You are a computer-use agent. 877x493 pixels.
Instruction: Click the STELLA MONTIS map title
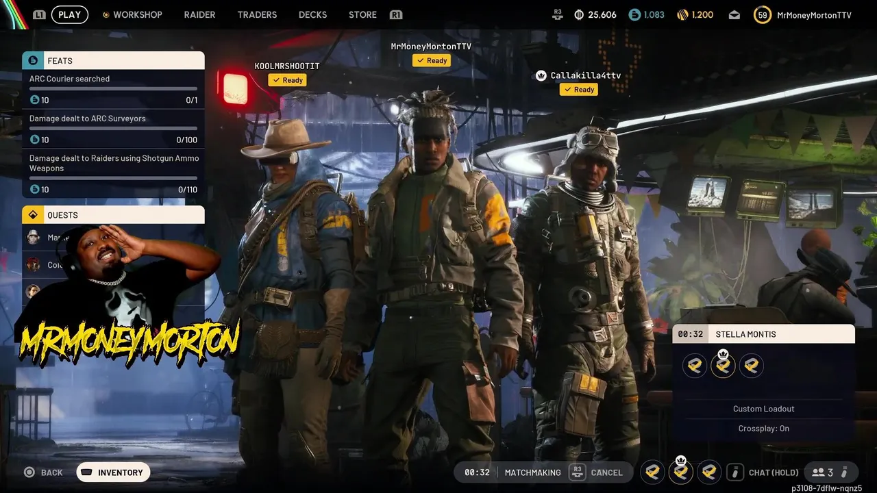[x=745, y=334]
